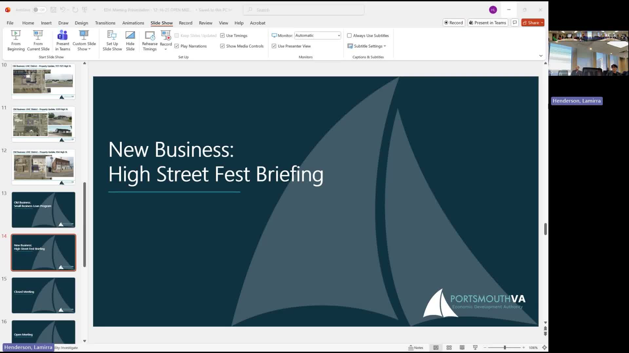Open the Transitions tab

coord(105,23)
